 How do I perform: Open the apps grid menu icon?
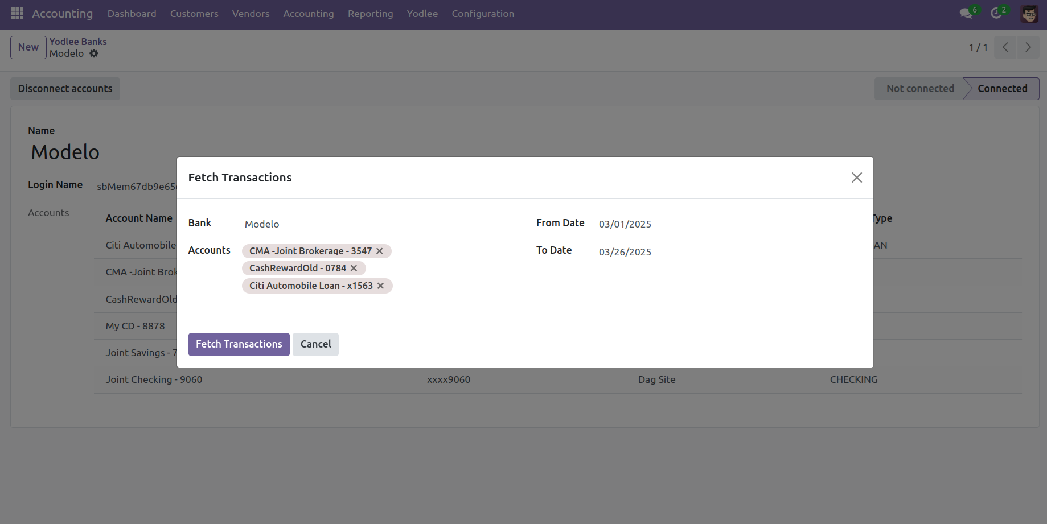(17, 14)
